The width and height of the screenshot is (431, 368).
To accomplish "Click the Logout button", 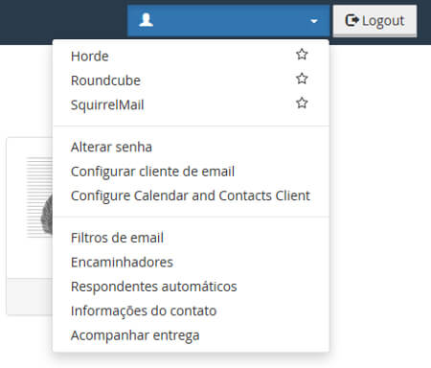I will pyautogui.click(x=374, y=21).
